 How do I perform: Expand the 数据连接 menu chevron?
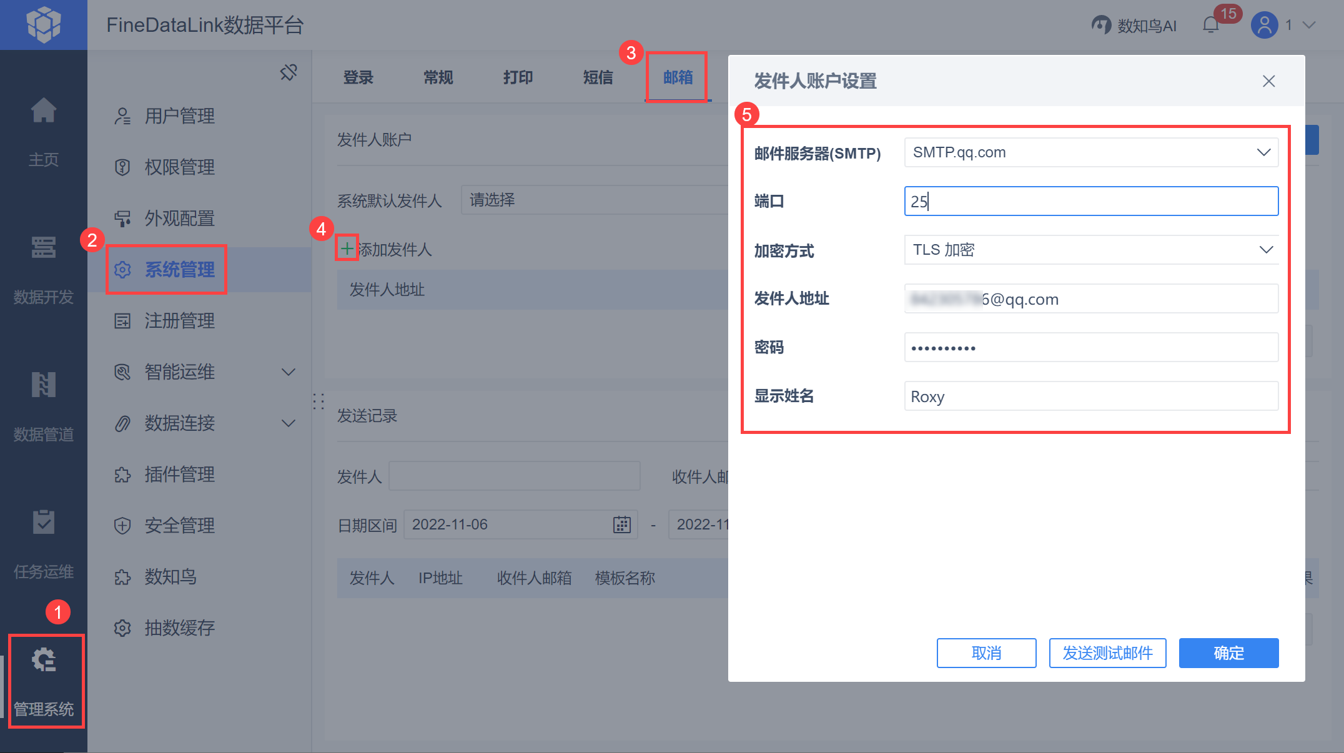coord(288,423)
